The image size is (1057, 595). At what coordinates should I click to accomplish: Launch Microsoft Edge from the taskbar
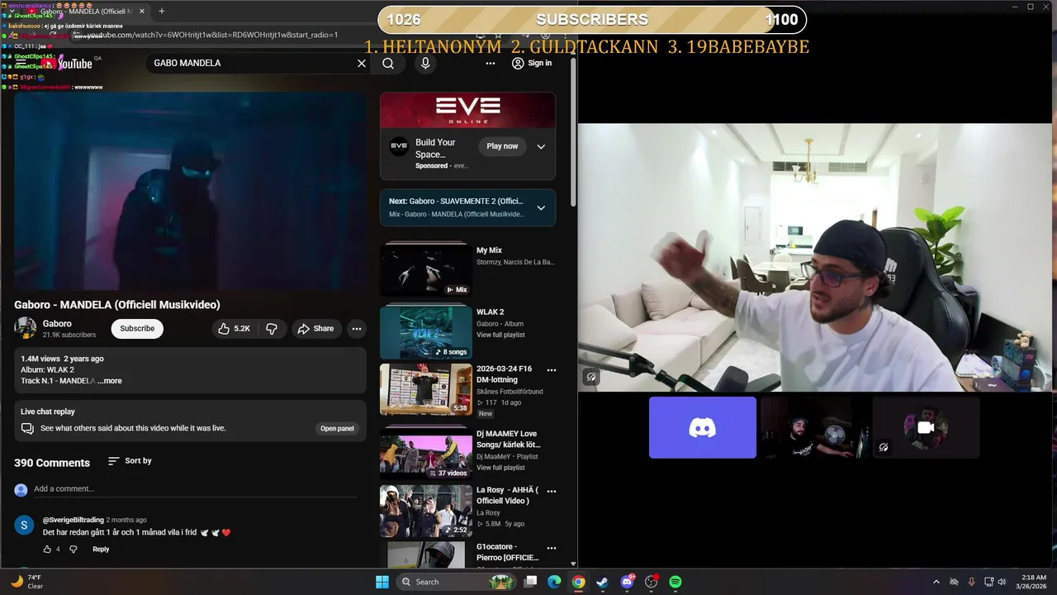click(x=555, y=582)
